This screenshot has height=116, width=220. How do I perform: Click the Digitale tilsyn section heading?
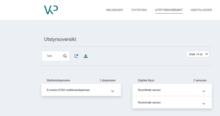[146, 80]
